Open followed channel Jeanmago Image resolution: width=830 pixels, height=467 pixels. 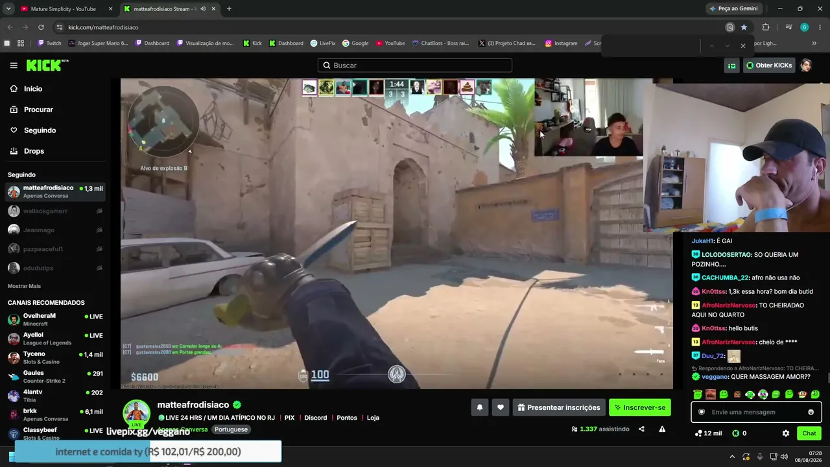point(55,230)
